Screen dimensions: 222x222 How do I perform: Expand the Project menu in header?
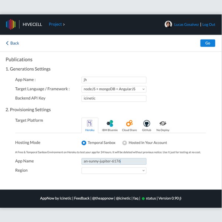coord(57,24)
